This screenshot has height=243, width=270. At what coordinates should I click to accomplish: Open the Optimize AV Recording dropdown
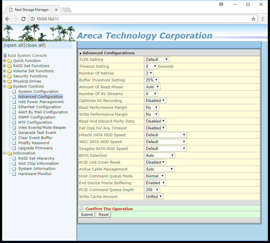point(155,101)
